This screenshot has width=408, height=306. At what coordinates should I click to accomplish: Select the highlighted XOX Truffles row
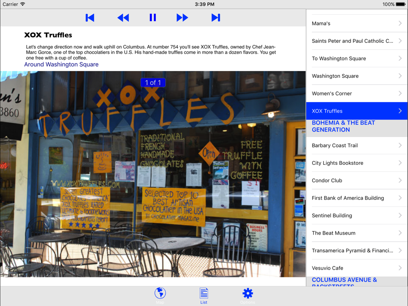[x=357, y=111]
